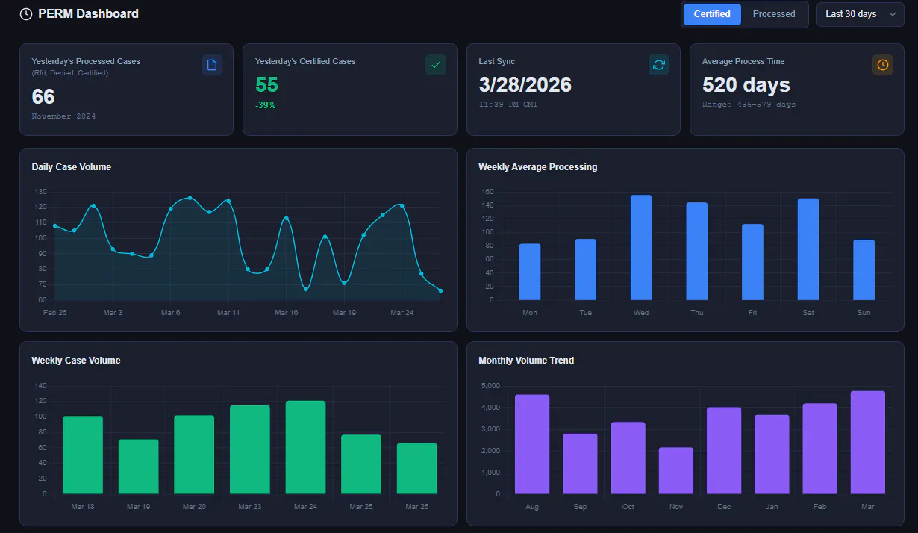Click the chevron in the date range selector
918x533 pixels.
click(892, 14)
